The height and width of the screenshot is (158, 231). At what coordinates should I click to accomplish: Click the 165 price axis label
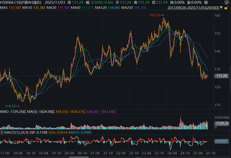[218, 16]
